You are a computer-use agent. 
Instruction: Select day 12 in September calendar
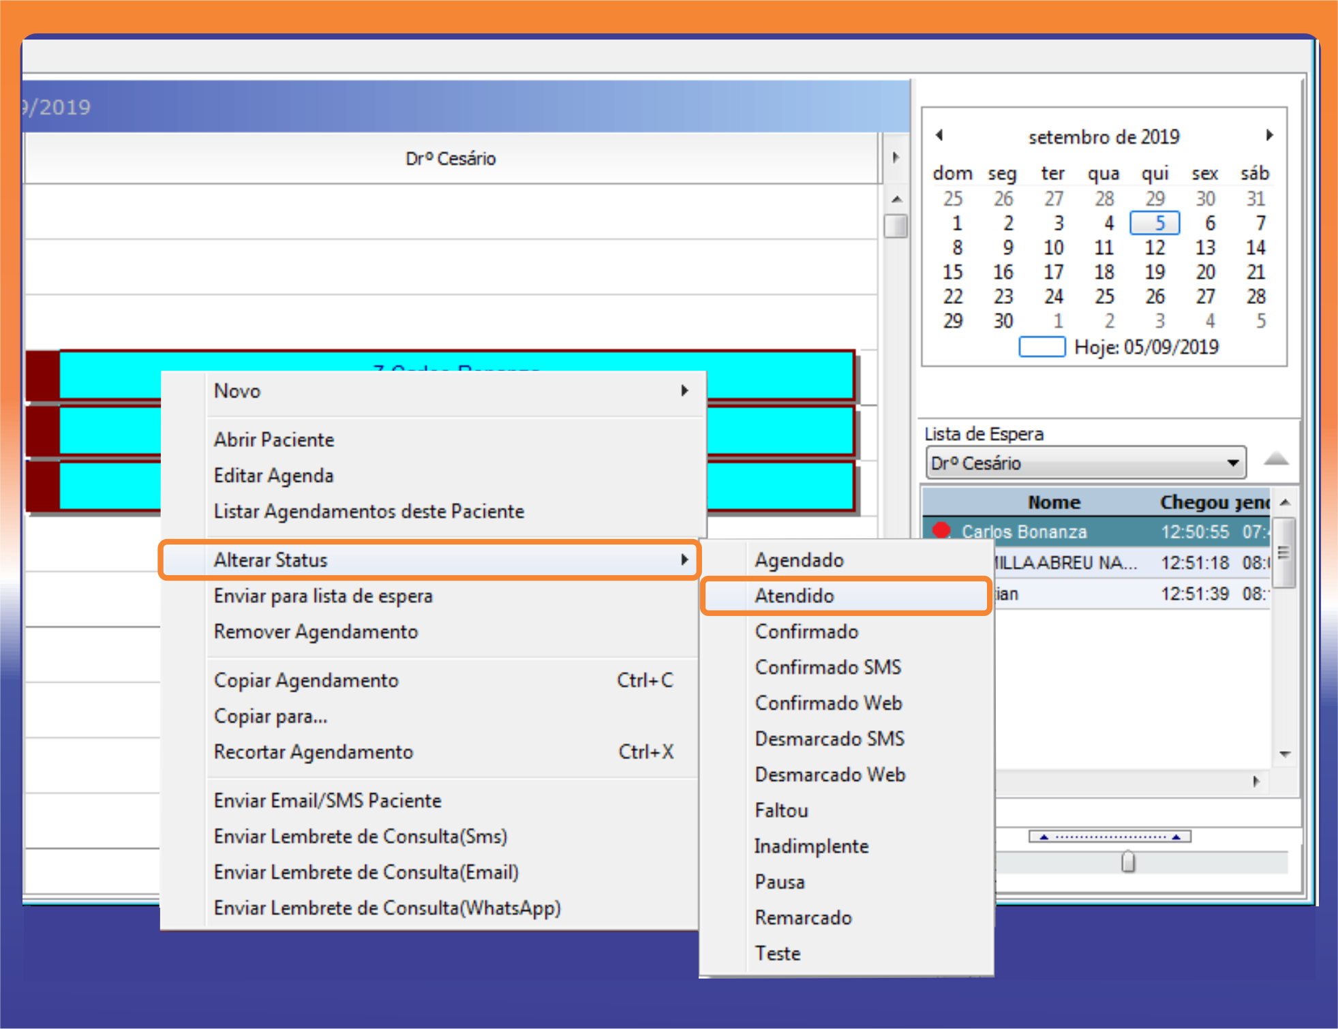1154,248
